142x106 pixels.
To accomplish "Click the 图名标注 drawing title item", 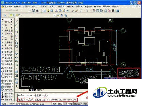I will coord(7,99).
